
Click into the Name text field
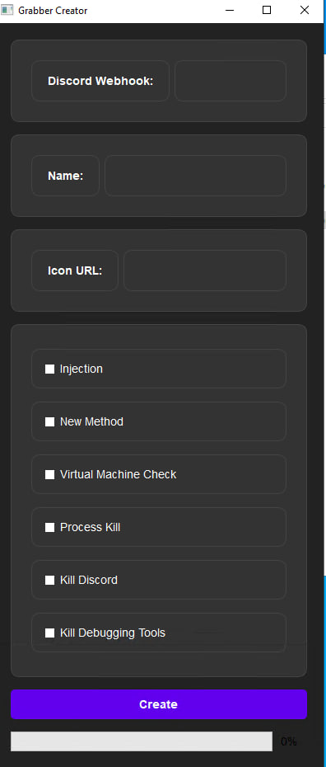[x=195, y=176]
